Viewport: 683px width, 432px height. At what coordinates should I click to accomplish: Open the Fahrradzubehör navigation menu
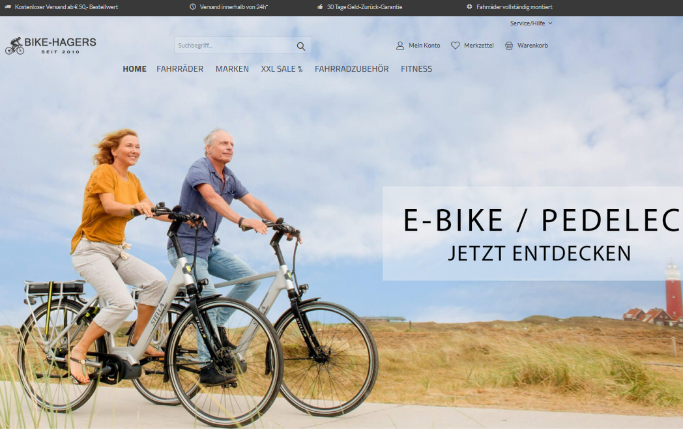click(351, 69)
